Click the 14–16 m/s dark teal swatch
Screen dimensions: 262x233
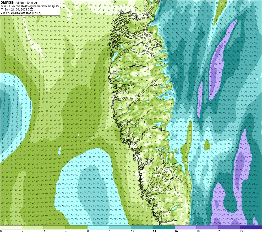click(x=164, y=227)
